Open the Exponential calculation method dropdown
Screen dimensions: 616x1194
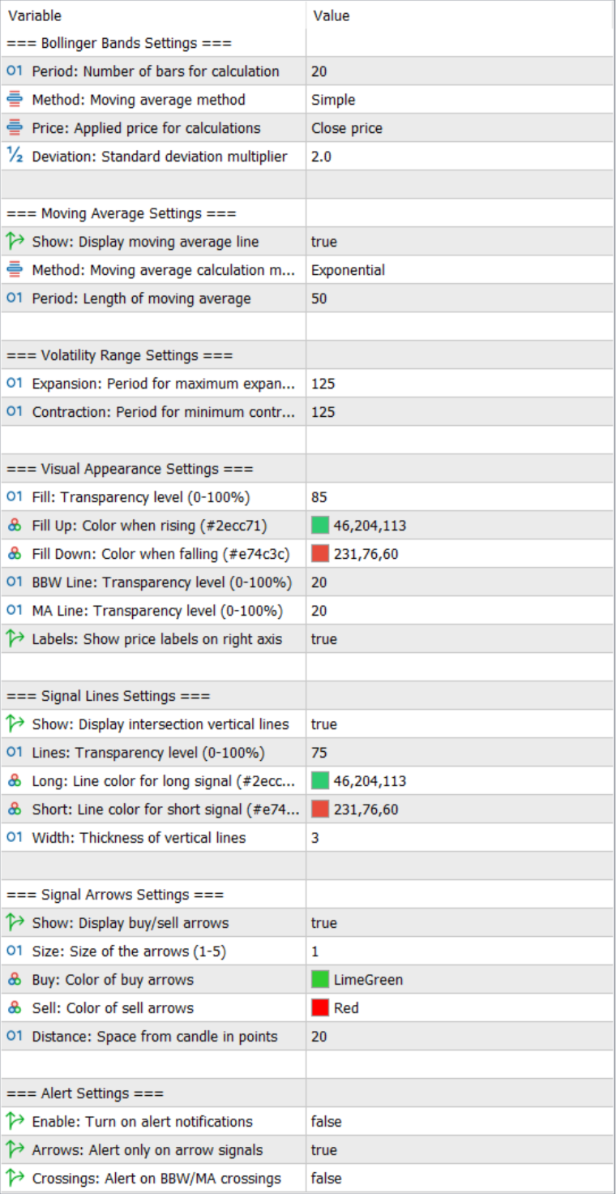[460, 270]
